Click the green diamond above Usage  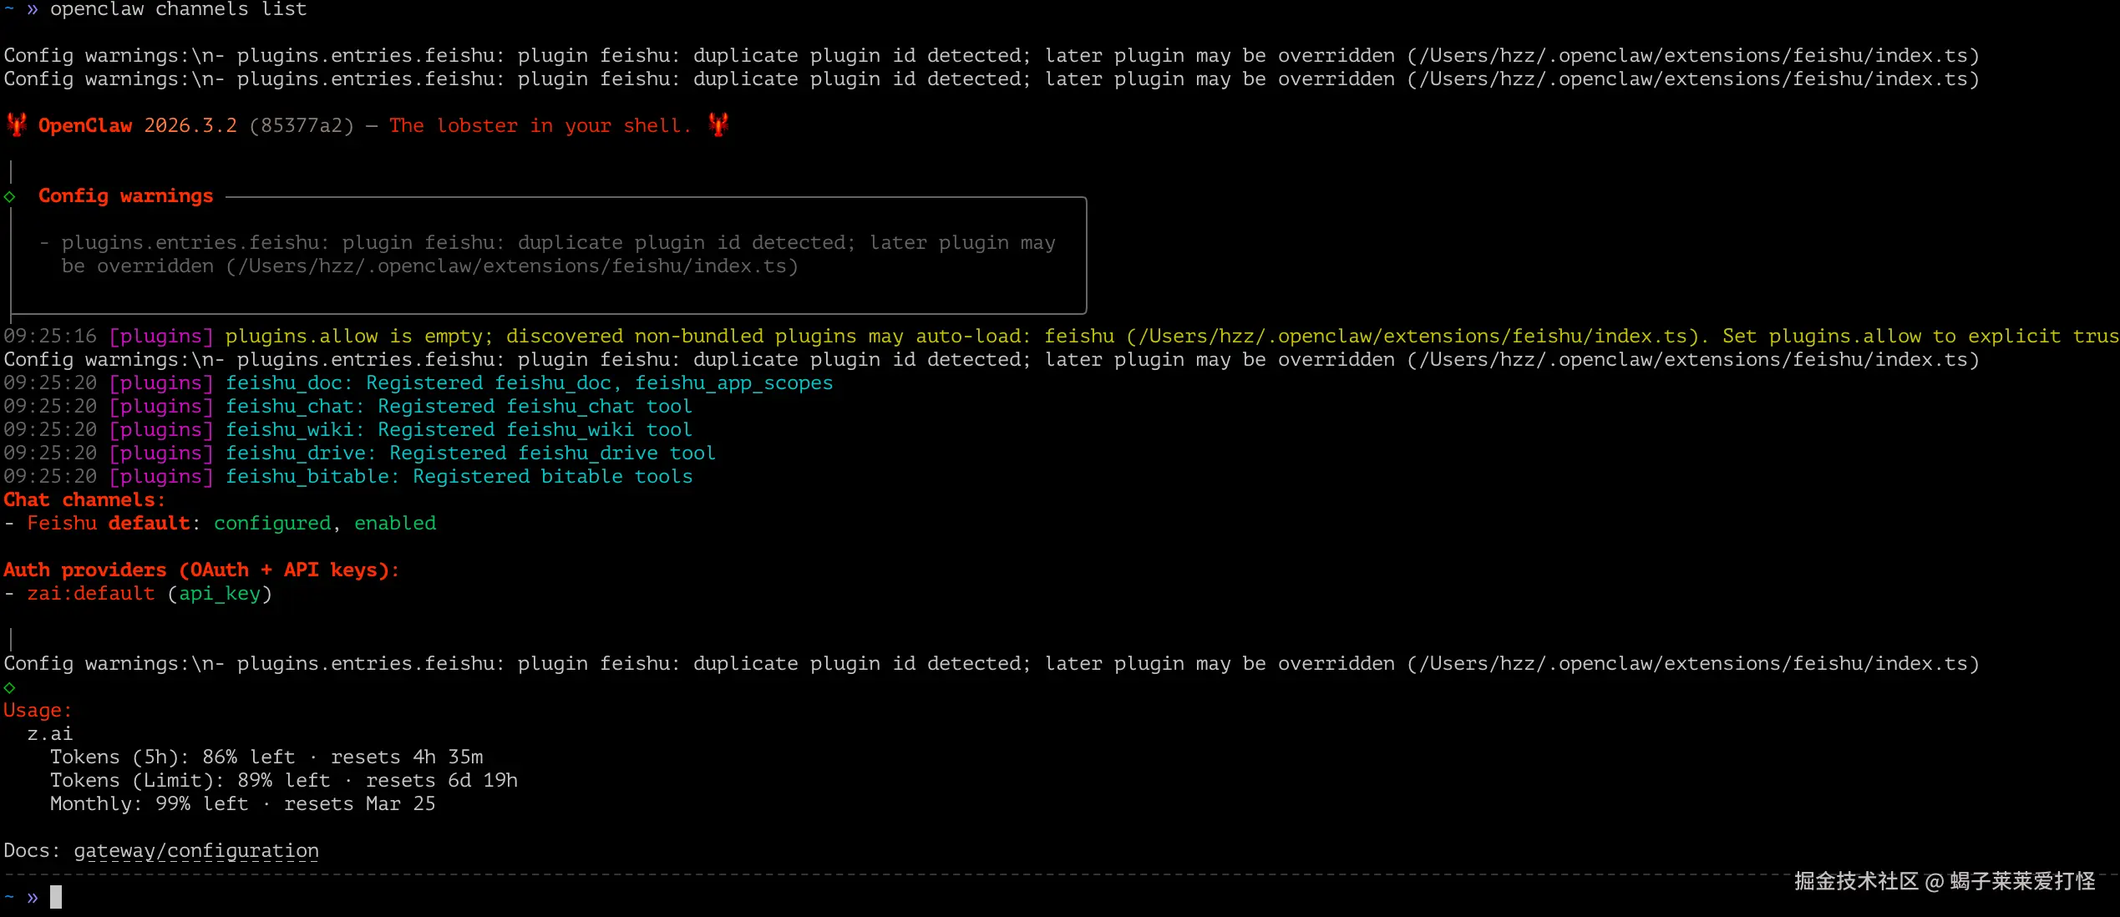[x=10, y=688]
